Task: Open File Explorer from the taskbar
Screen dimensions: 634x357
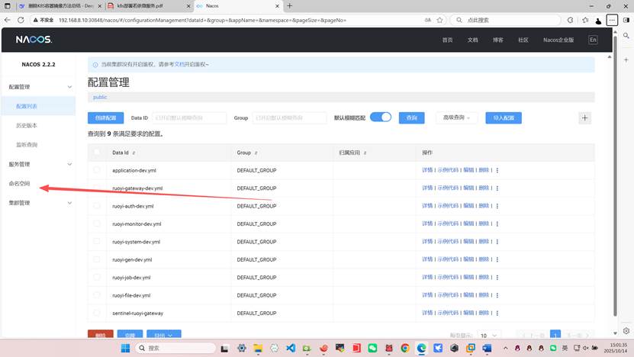Action: [258, 348]
